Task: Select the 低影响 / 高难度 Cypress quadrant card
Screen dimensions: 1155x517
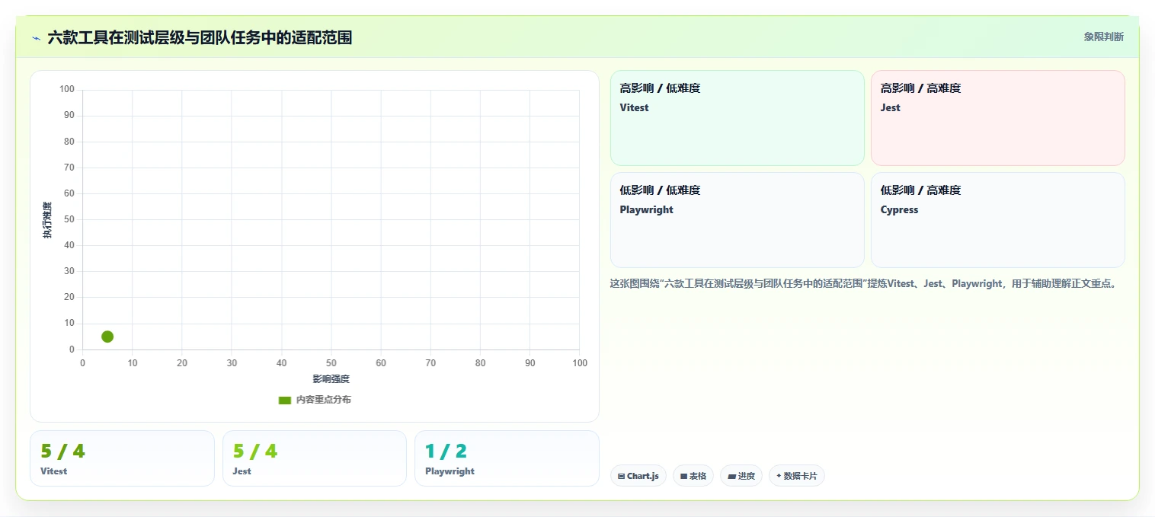Action: (997, 220)
